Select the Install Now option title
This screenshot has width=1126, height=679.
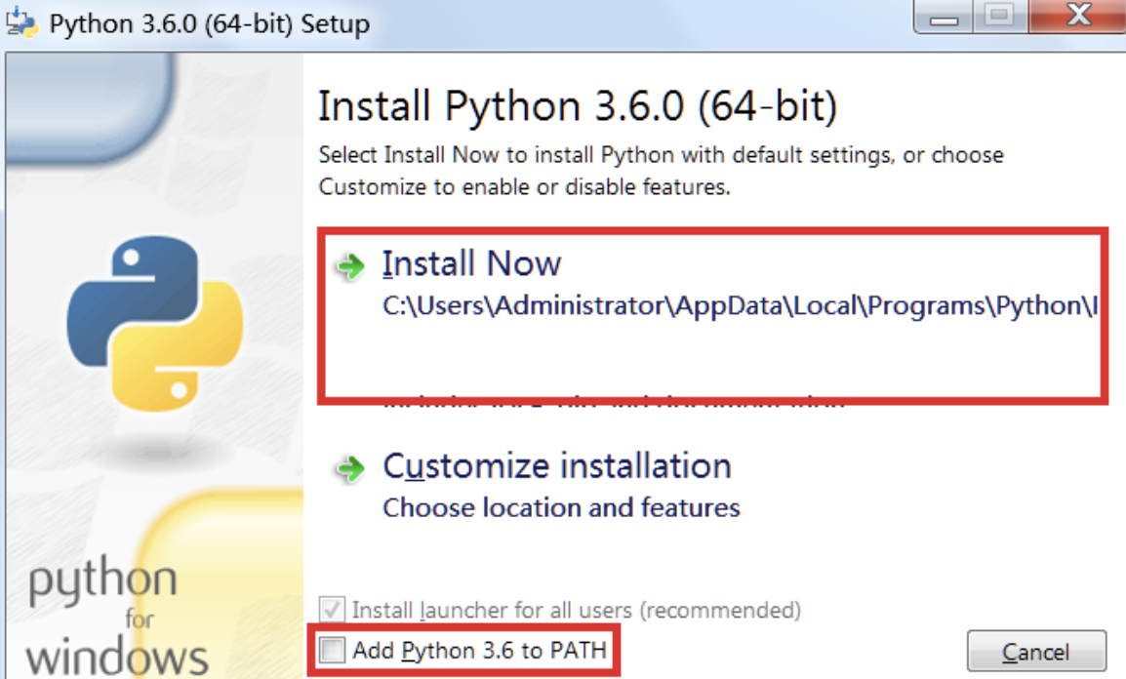pos(471,264)
